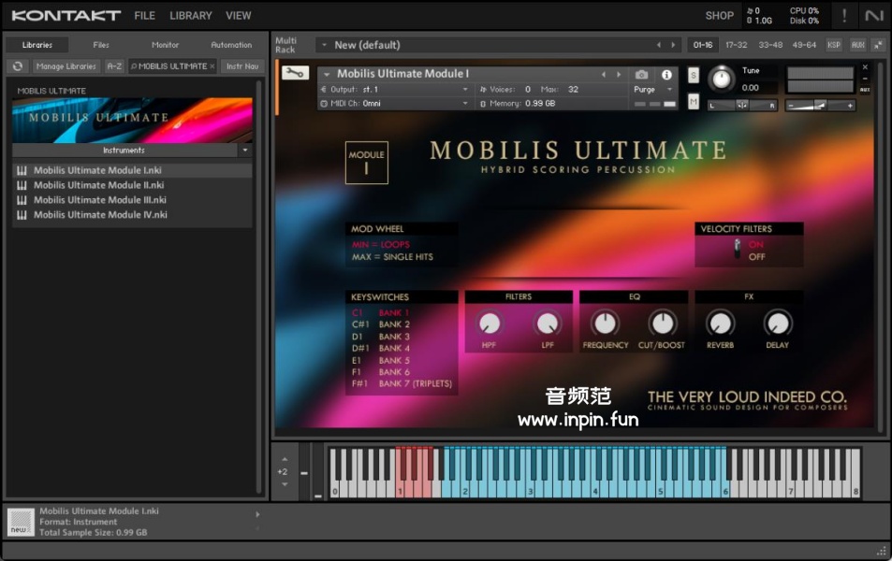The image size is (892, 561).
Task: Open the SHOP link
Action: [x=719, y=15]
